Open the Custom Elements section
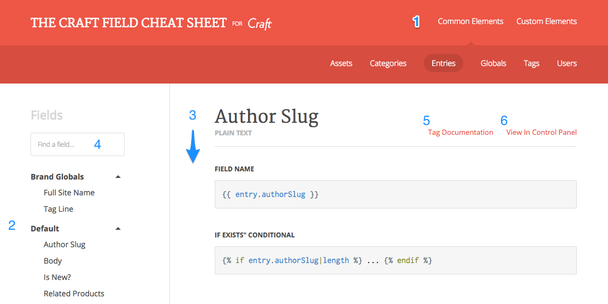Image resolution: width=608 pixels, height=304 pixels. 546,21
